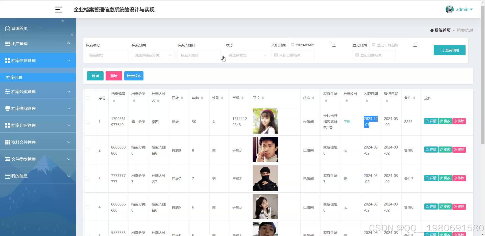Expand 档案借阅管理 menu

click(x=38, y=108)
